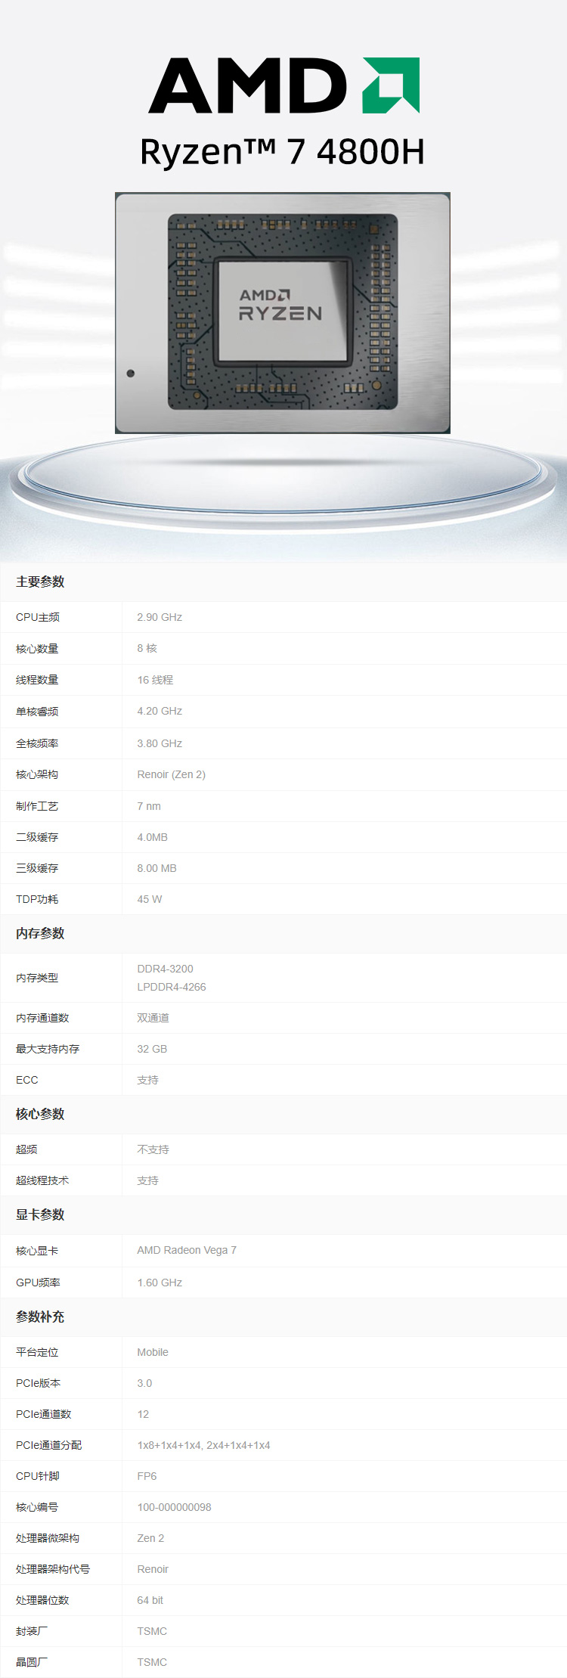Select the 7 nm value
This screenshot has height=1678, width=567.
tap(149, 806)
